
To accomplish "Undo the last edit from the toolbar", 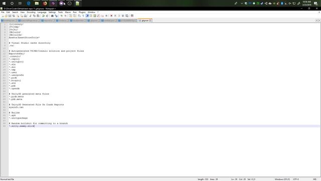I will [x=43, y=16].
